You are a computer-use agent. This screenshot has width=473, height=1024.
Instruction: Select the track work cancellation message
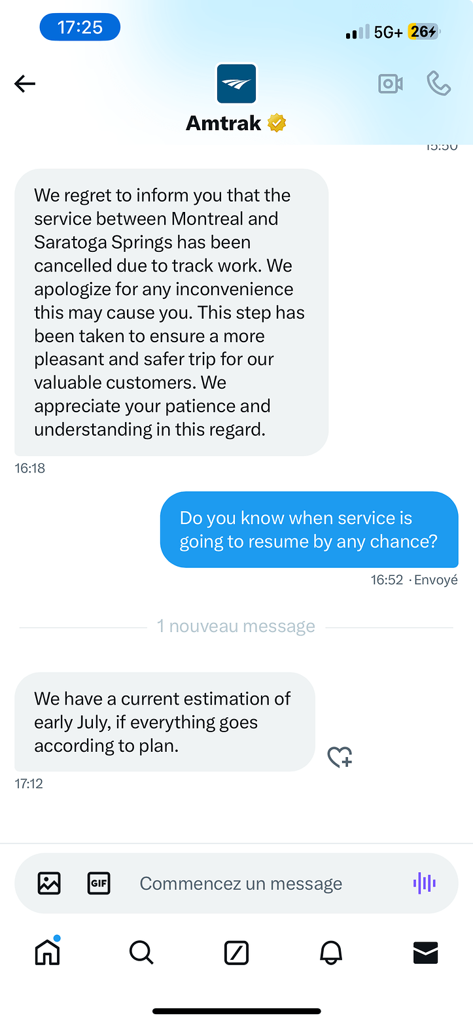(171, 312)
